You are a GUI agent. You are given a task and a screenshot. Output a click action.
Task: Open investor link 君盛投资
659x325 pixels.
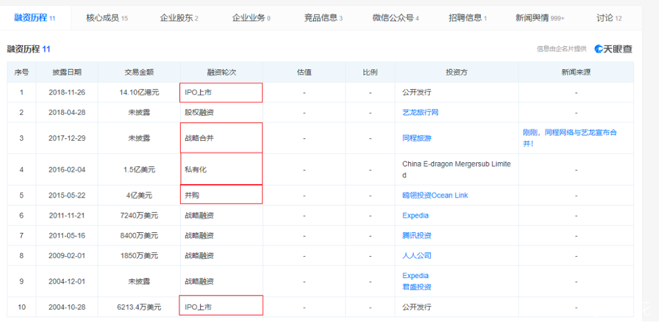[x=417, y=287]
